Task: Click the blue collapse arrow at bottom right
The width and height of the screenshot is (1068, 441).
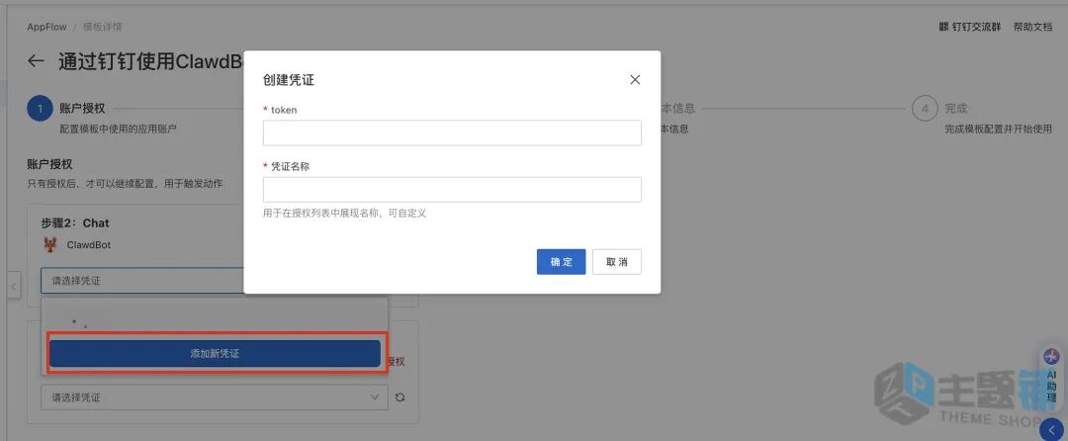Action: tap(1052, 429)
